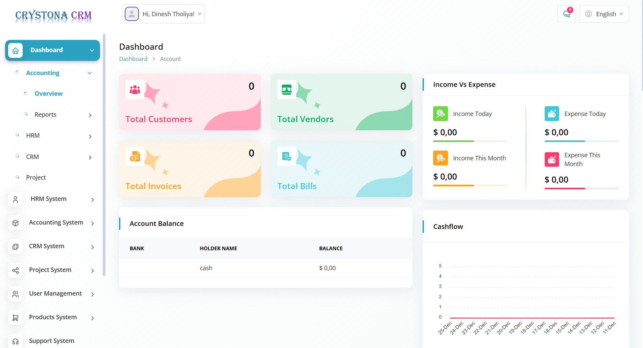Click the Project System share icon
Screen dimensions: 643x348
pos(16,270)
